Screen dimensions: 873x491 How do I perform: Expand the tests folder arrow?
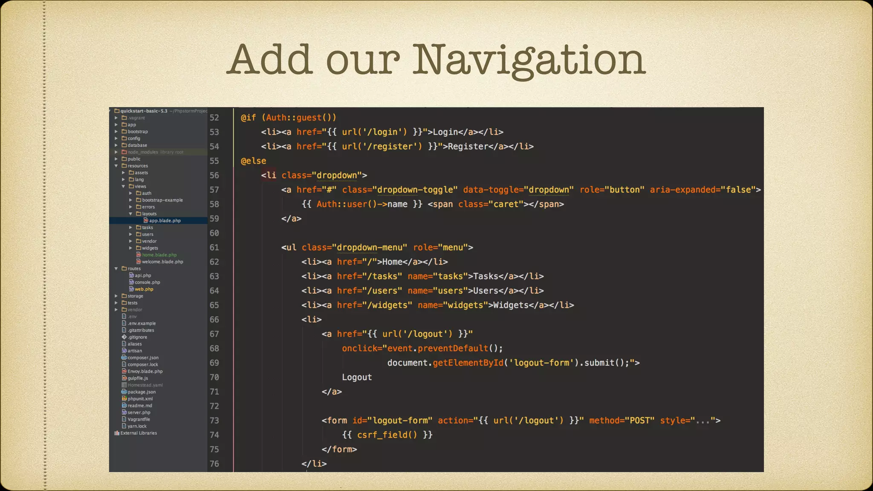[x=116, y=303]
